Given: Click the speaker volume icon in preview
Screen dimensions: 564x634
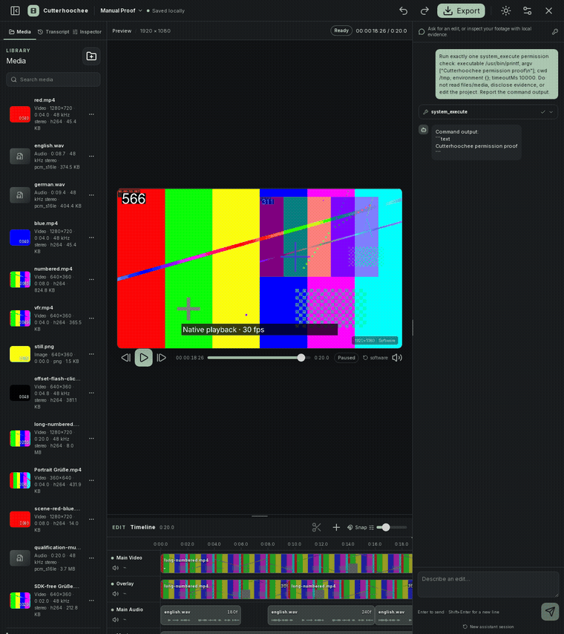Looking at the screenshot, I should tap(397, 357).
